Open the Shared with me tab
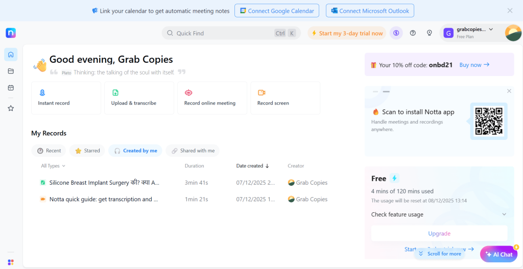 point(193,151)
